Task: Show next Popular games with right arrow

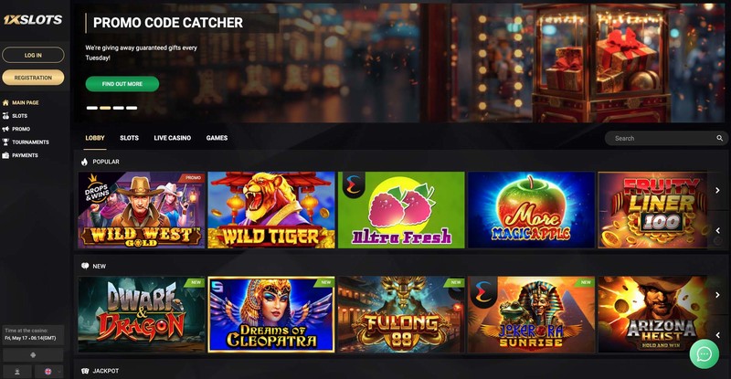Action: [717, 190]
